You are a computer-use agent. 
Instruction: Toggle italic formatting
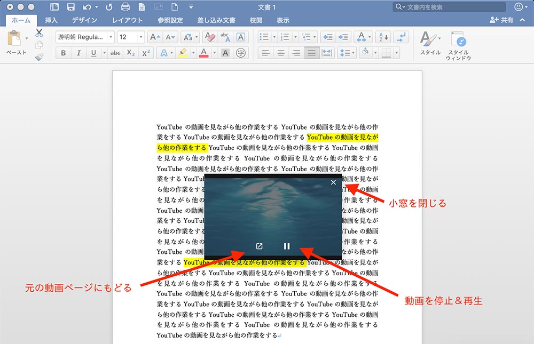point(78,53)
